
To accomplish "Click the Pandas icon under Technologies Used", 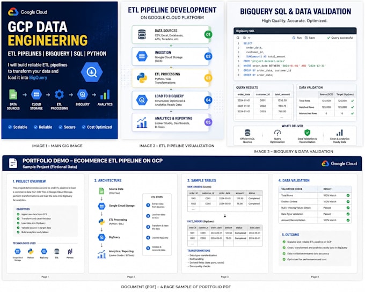I will tap(70, 252).
